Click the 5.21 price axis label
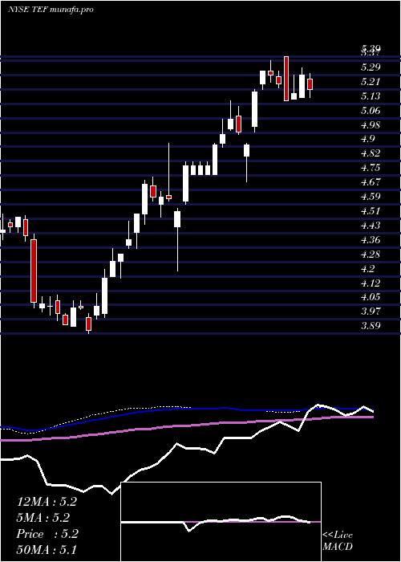 point(371,81)
